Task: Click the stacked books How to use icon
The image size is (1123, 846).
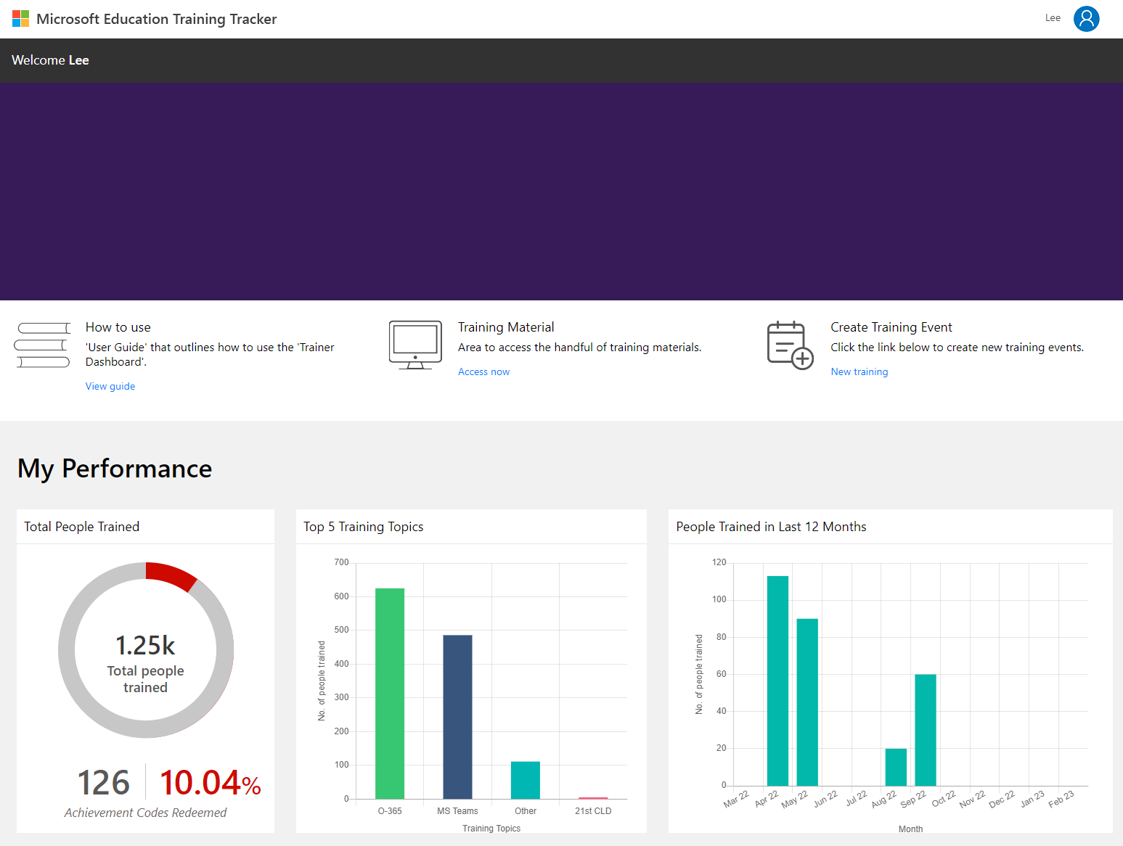Action: point(43,345)
